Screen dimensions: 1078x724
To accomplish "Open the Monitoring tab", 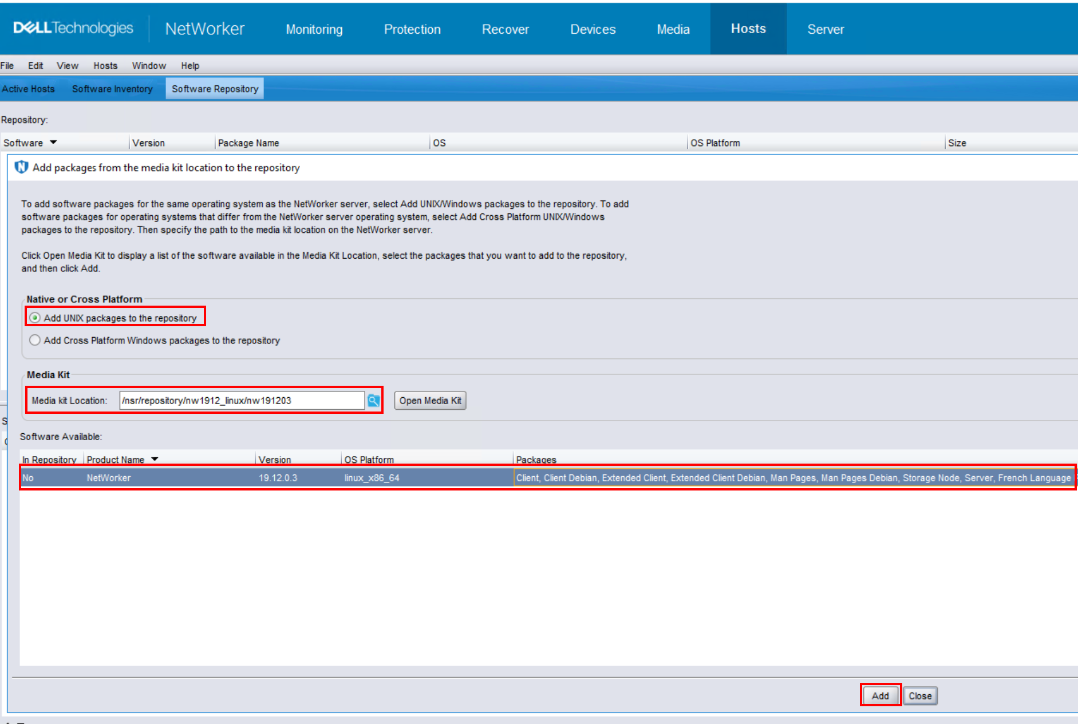I will point(314,29).
